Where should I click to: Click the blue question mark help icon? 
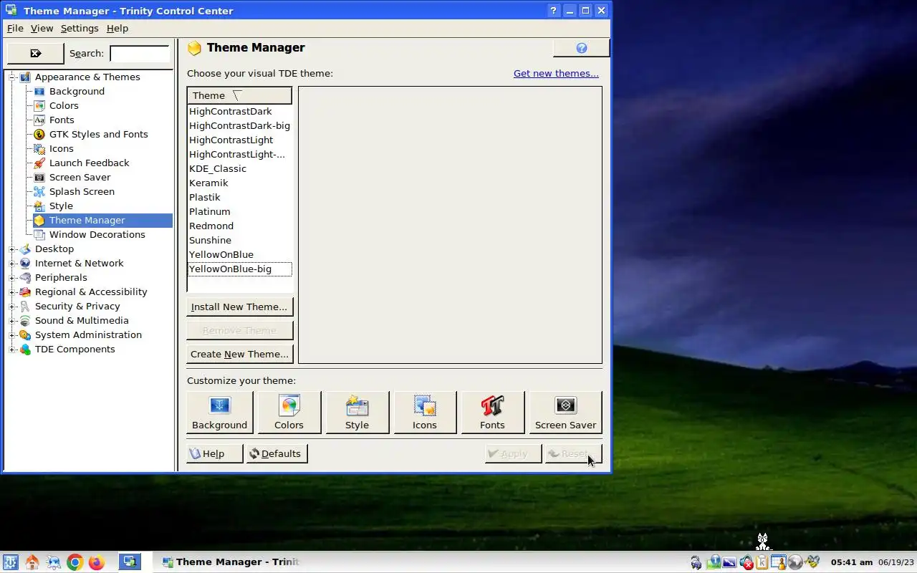(581, 48)
